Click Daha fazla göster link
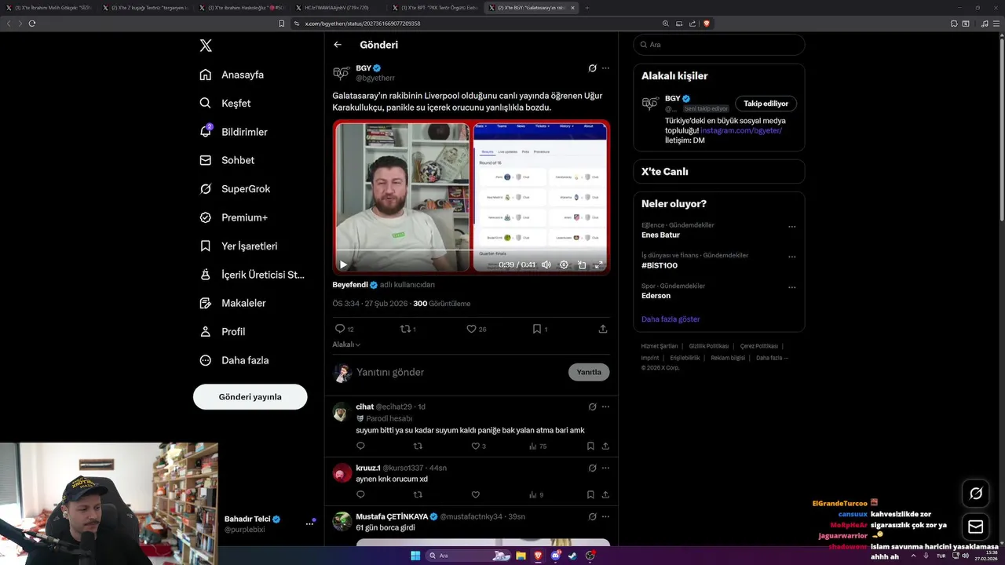 pyautogui.click(x=671, y=319)
